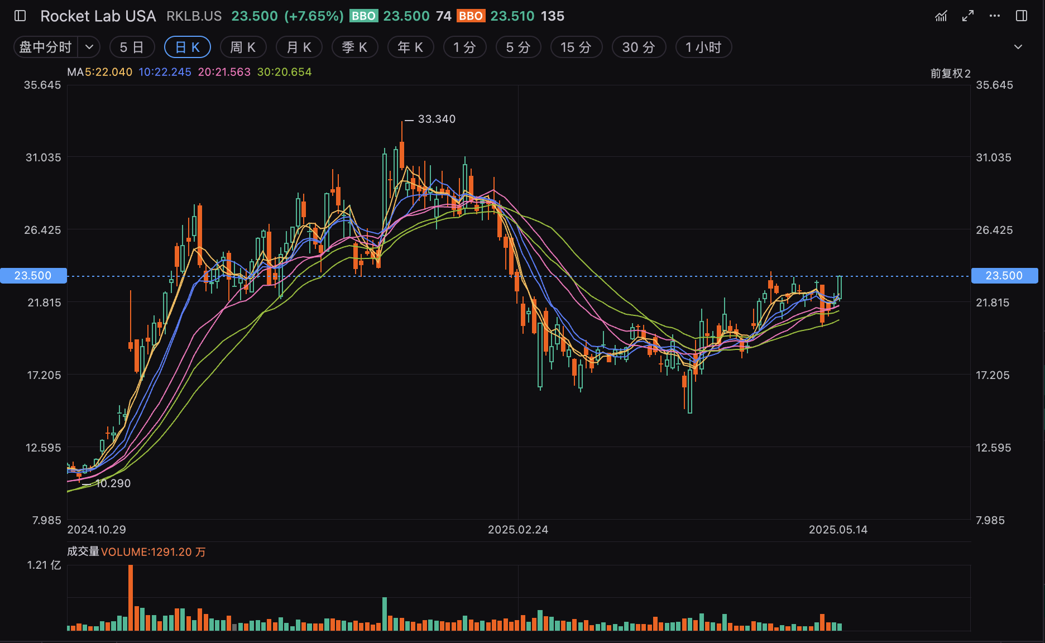Toggle the right sidebar panel icon
The height and width of the screenshot is (643, 1045).
[1022, 16]
